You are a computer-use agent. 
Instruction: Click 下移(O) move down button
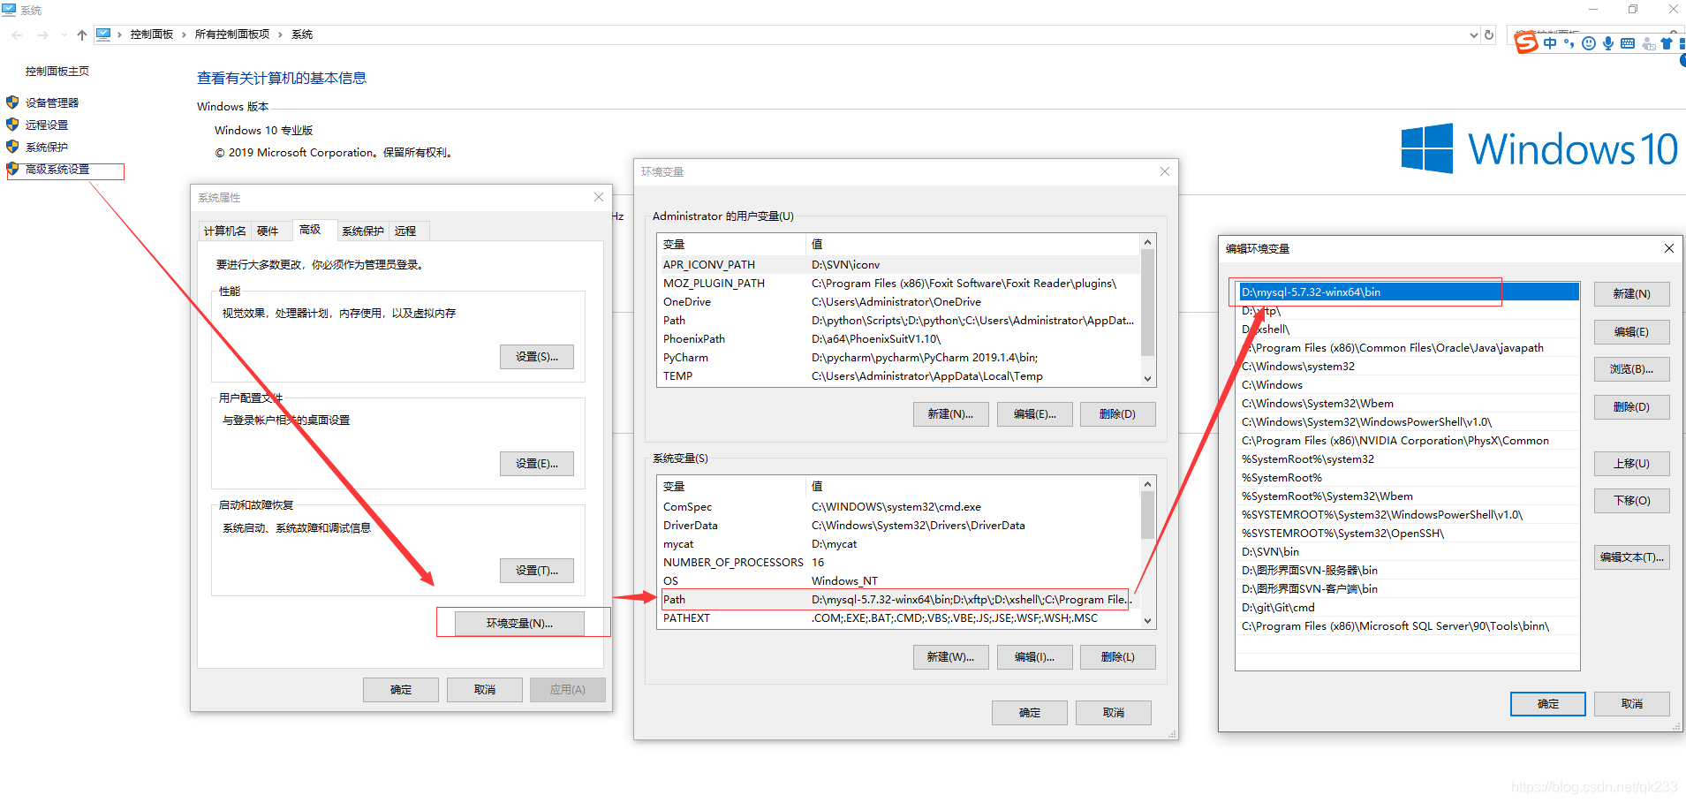(1631, 501)
